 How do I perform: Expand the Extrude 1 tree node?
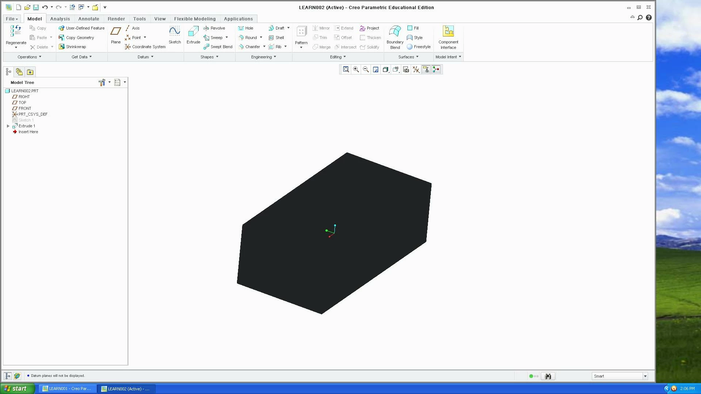8,126
